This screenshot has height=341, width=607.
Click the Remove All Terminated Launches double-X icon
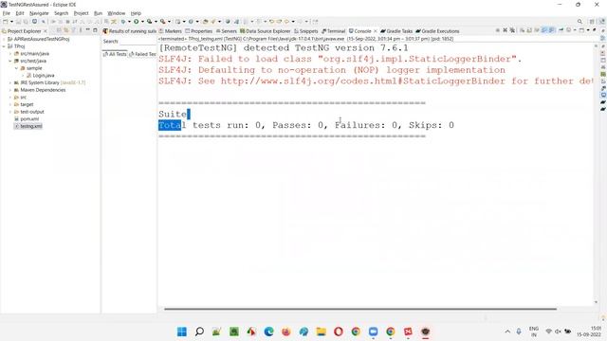tap(512, 30)
